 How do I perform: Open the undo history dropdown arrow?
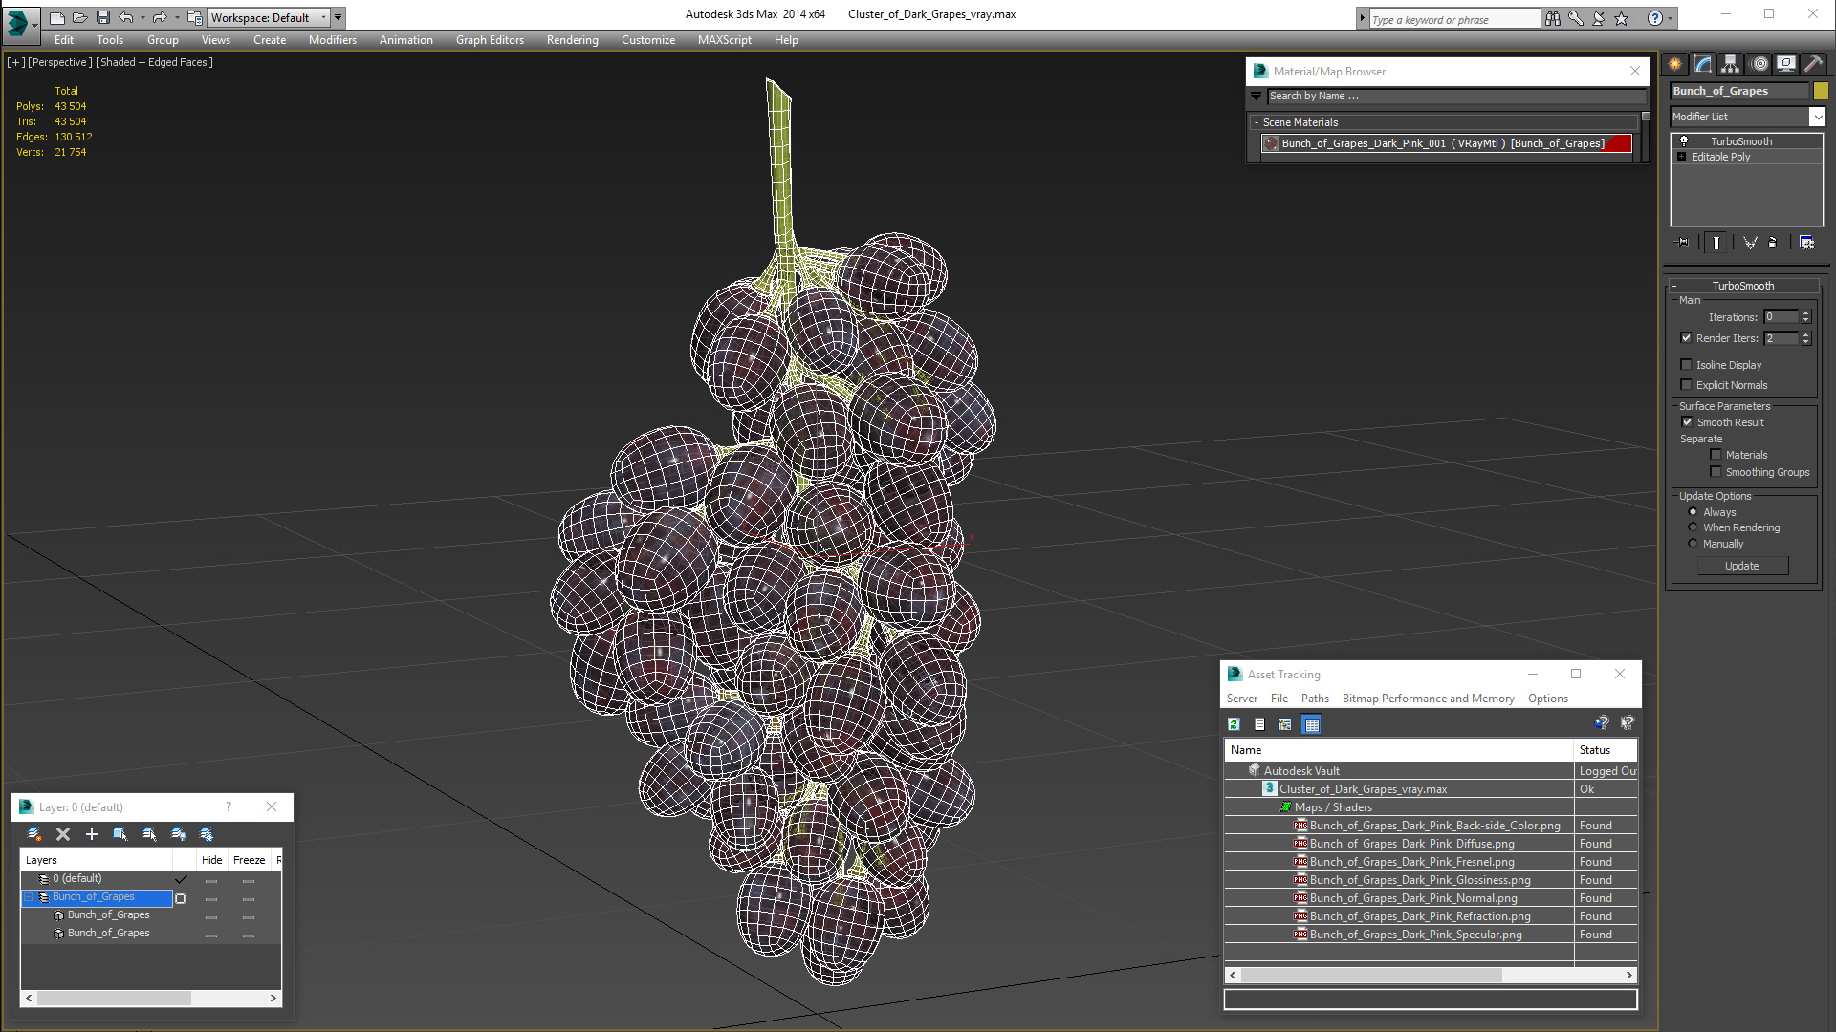142,17
